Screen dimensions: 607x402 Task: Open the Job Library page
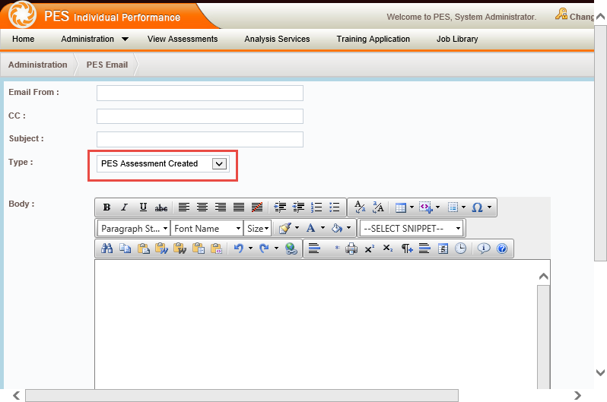click(457, 39)
